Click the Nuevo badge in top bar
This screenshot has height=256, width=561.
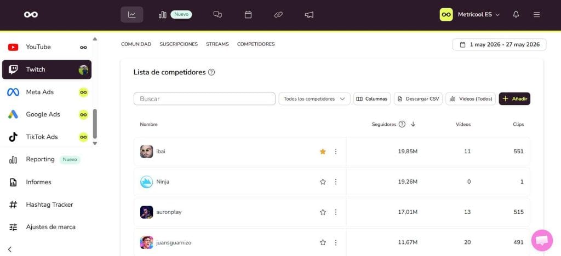(x=181, y=15)
